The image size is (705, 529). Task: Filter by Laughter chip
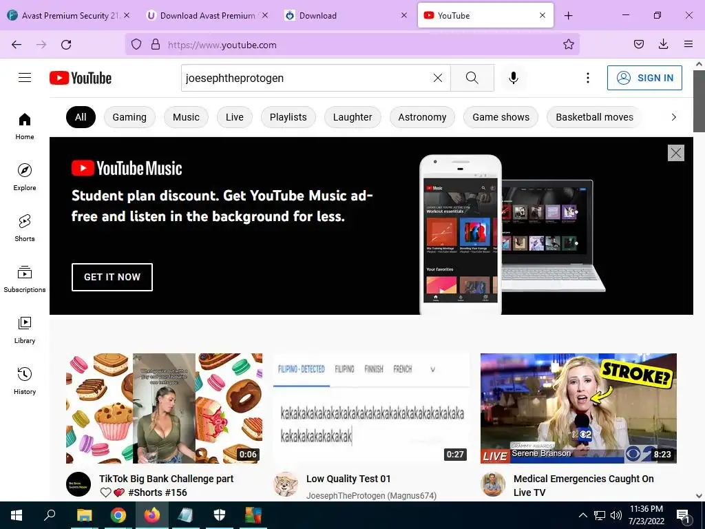[x=352, y=117]
